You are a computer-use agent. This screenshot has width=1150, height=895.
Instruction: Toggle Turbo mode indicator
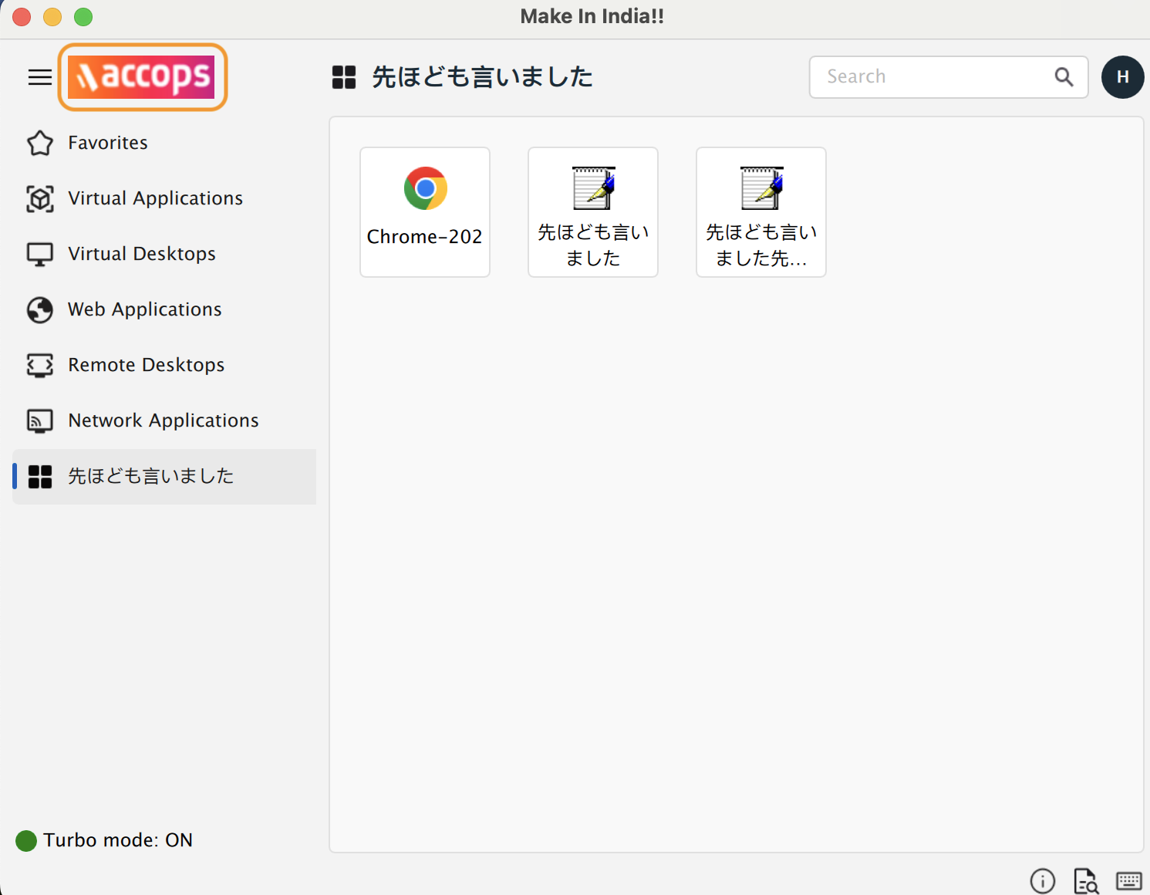[x=27, y=840]
